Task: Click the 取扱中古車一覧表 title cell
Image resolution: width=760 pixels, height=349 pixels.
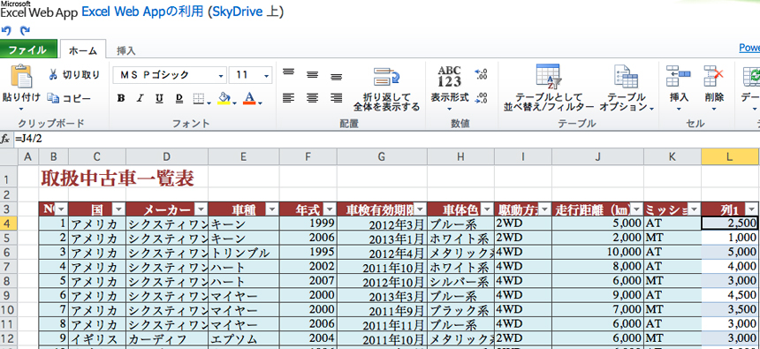Action: pyautogui.click(x=118, y=178)
